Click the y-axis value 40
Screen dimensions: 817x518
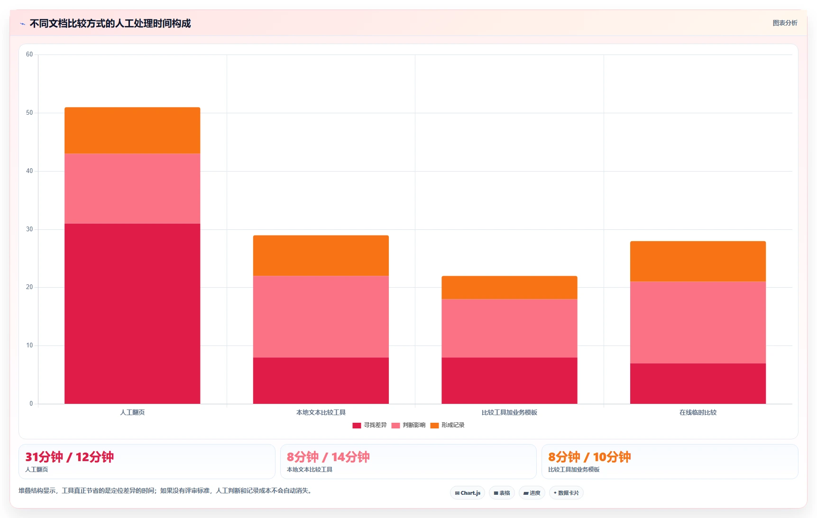pos(29,171)
